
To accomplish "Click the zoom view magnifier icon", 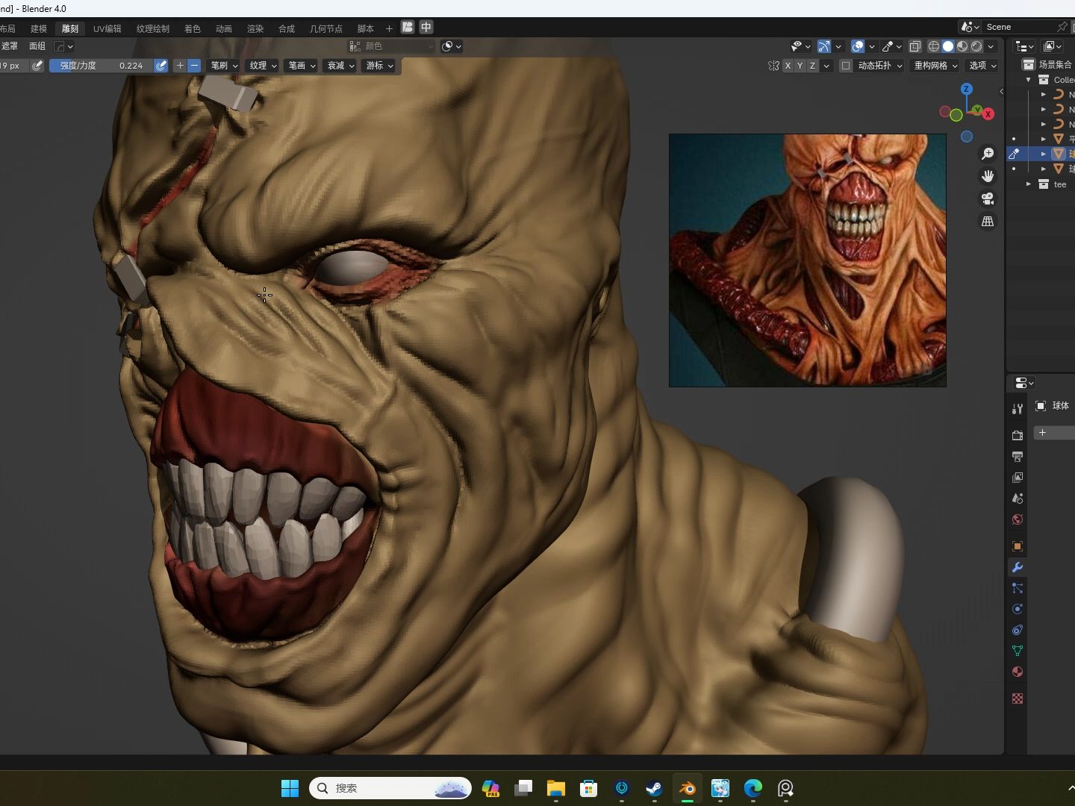I will point(988,154).
